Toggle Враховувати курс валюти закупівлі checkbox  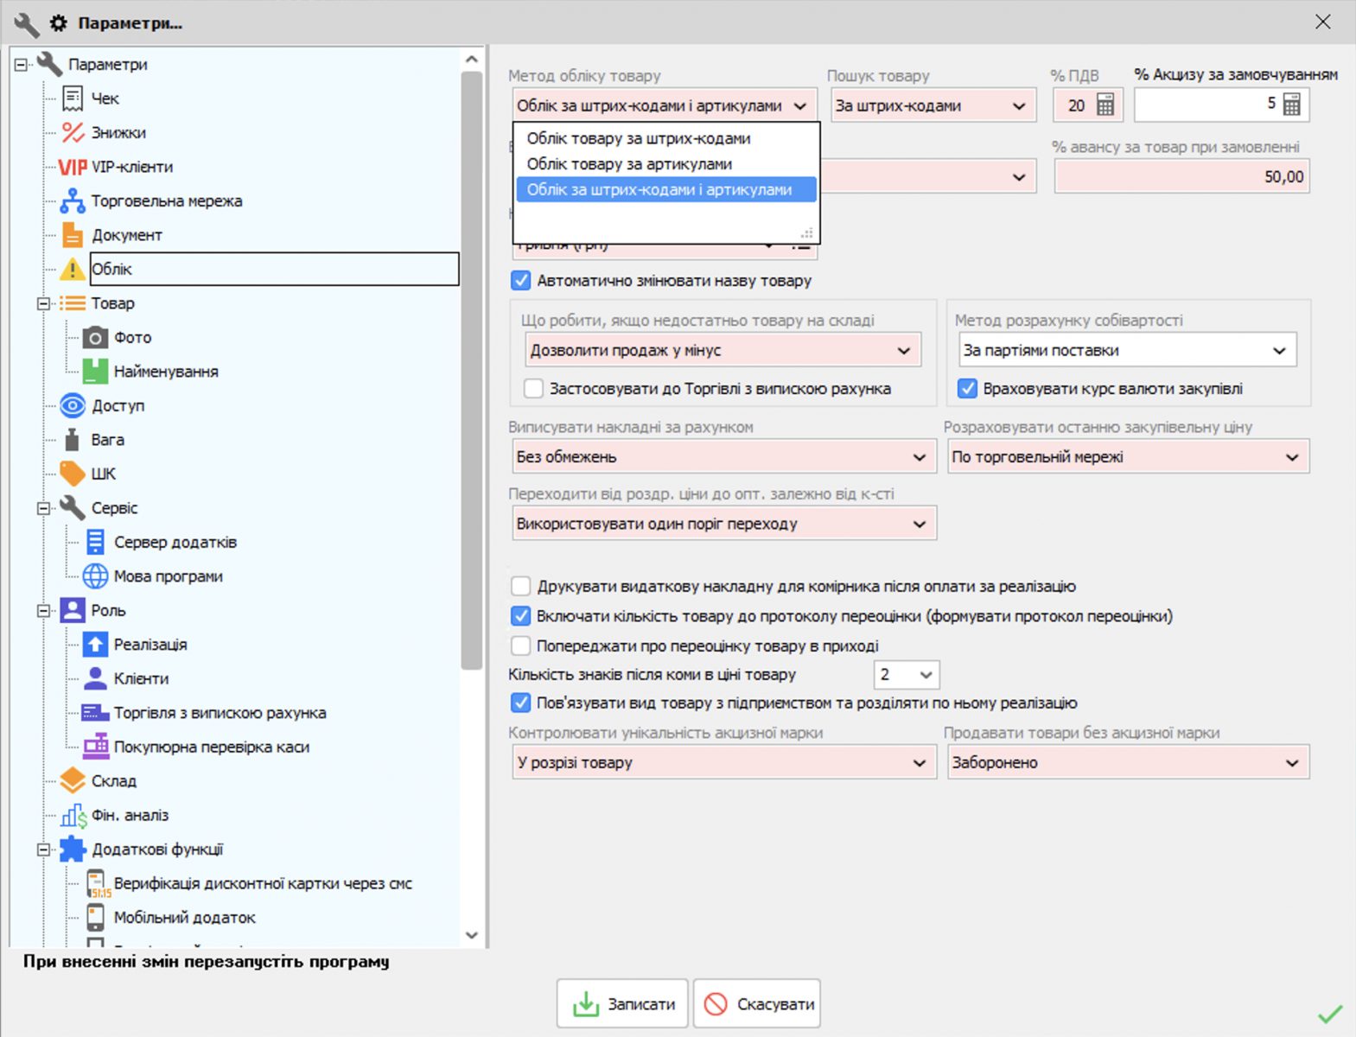pos(967,389)
